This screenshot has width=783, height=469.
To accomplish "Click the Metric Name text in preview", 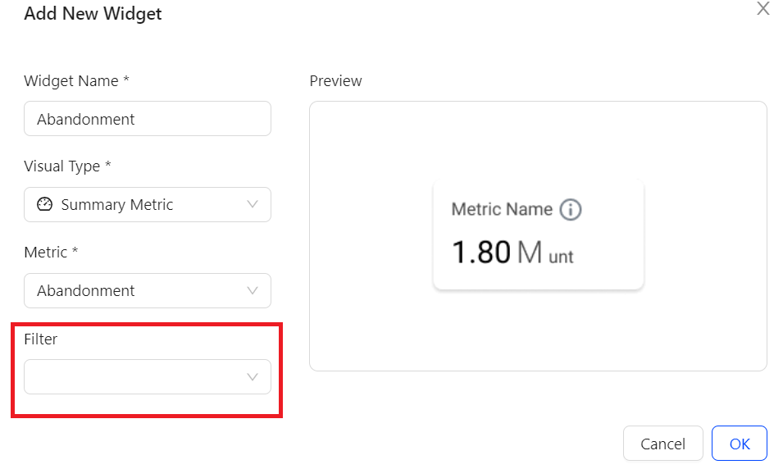I will (x=502, y=209).
